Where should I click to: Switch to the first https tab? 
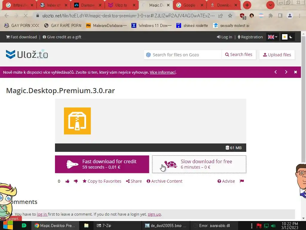click(19, 5)
